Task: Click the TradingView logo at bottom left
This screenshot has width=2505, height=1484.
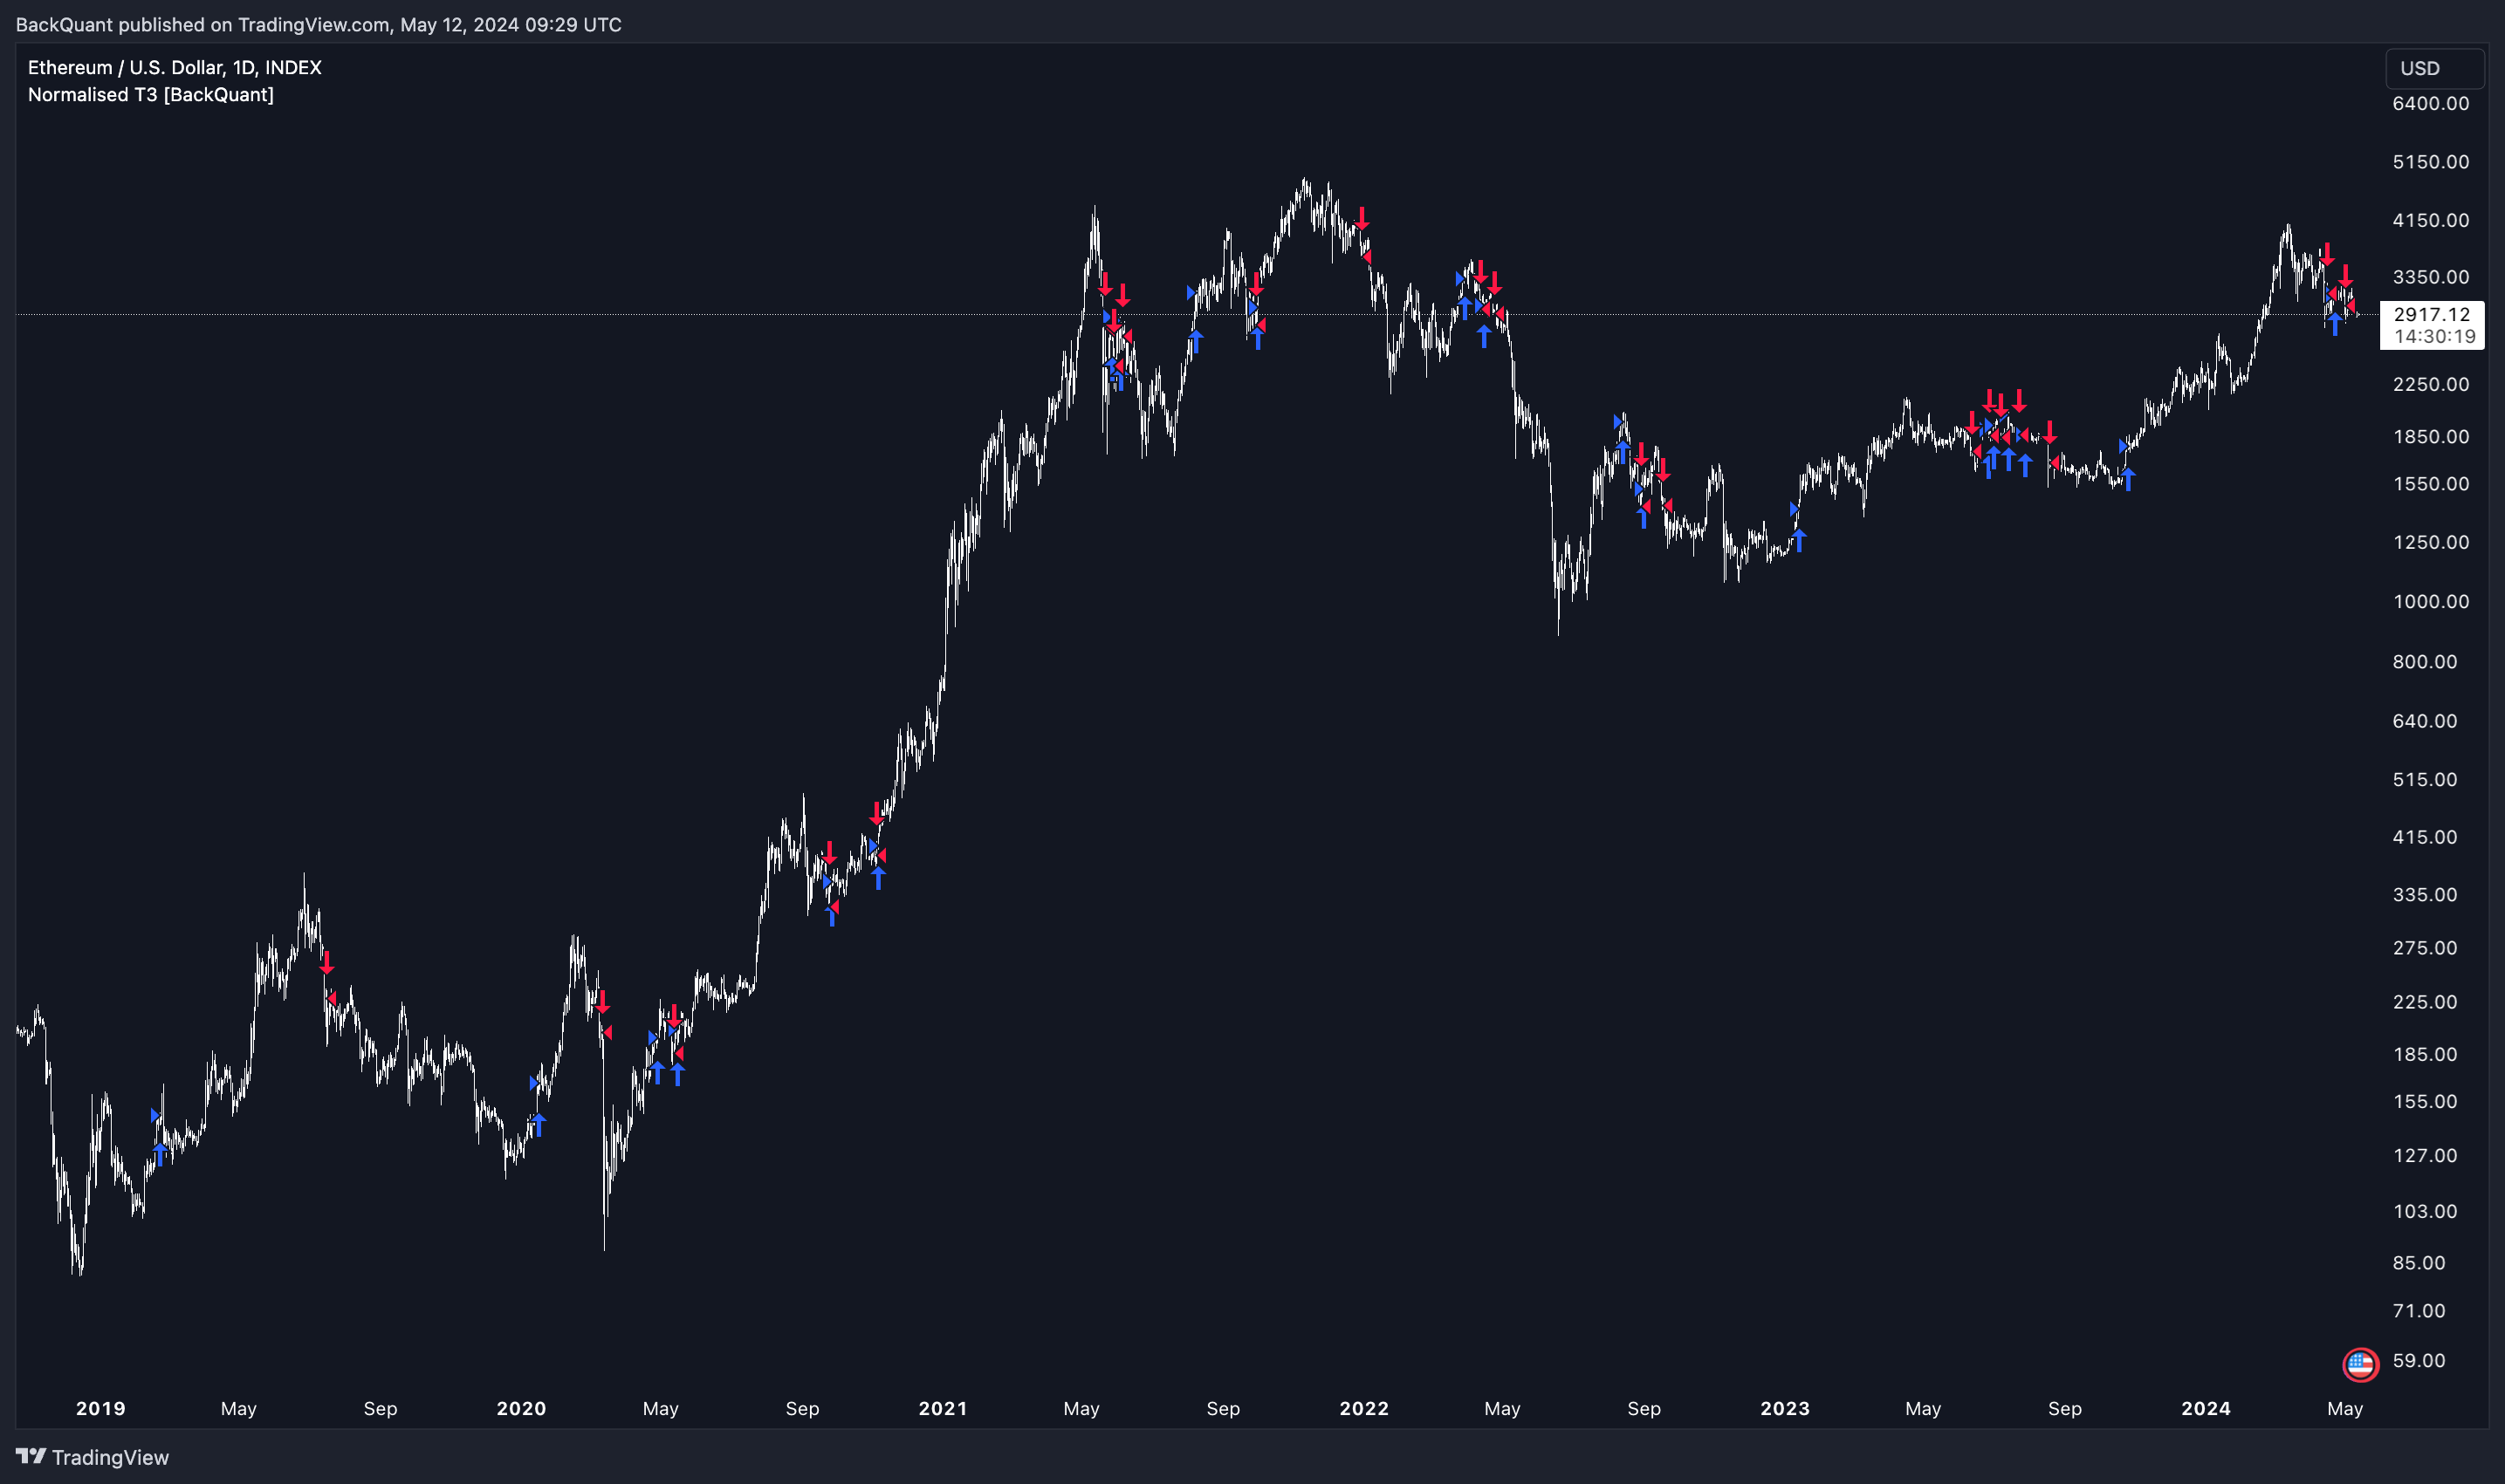Action: (x=92, y=1457)
